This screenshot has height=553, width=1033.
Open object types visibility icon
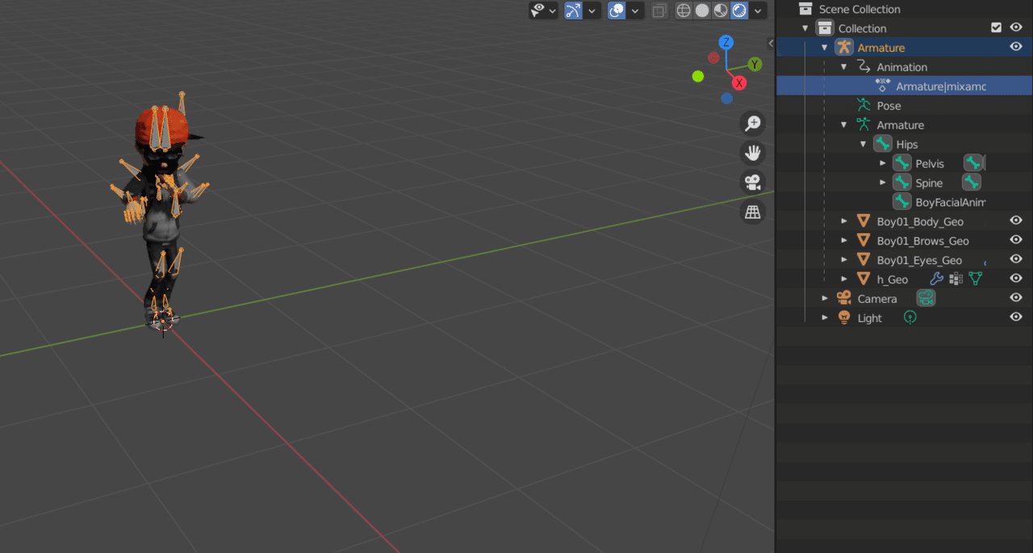pos(537,10)
